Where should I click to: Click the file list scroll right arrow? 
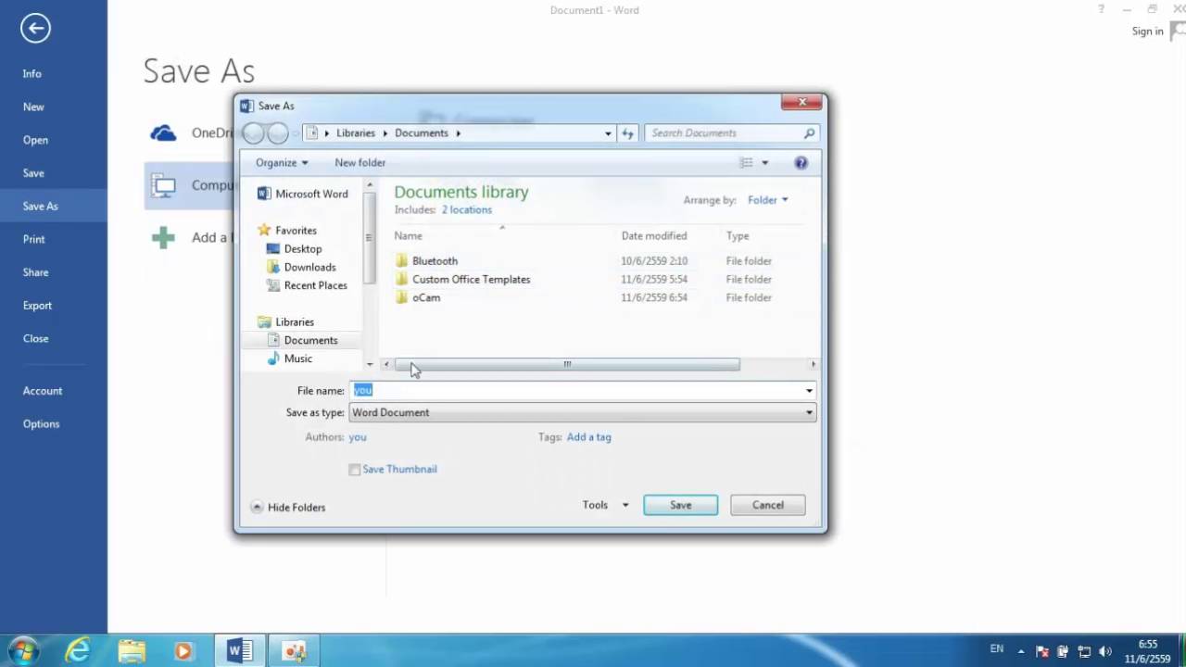pos(814,365)
